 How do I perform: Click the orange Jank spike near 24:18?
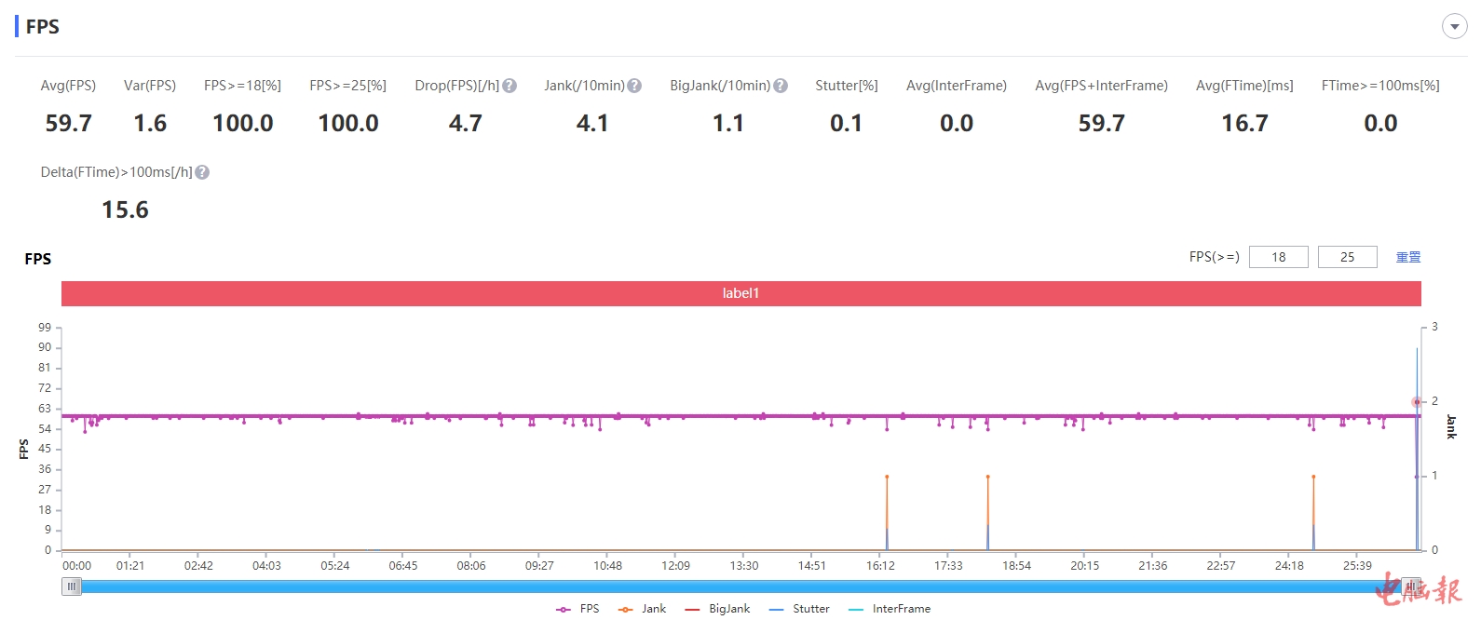click(x=1313, y=478)
